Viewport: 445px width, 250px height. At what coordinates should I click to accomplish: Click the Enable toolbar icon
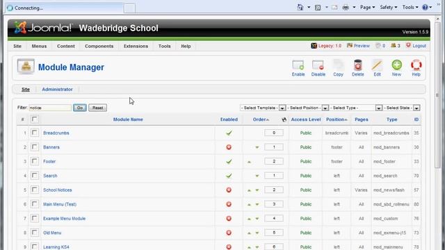coord(298,65)
